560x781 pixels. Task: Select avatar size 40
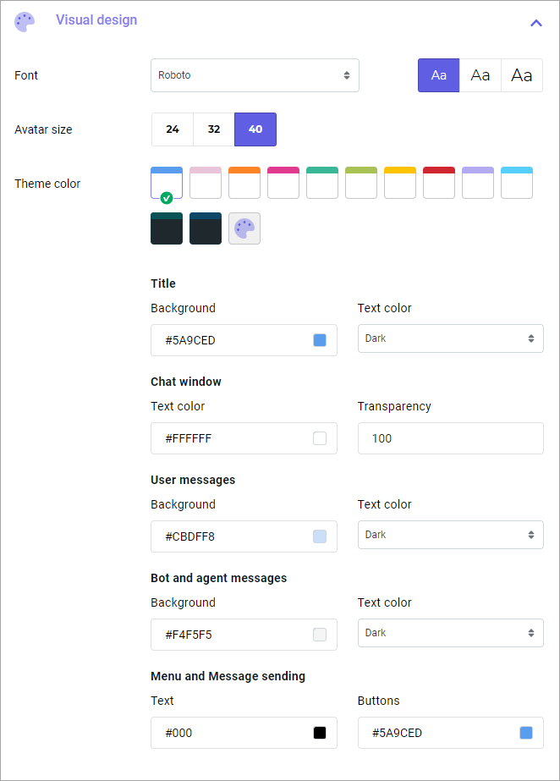(x=255, y=129)
